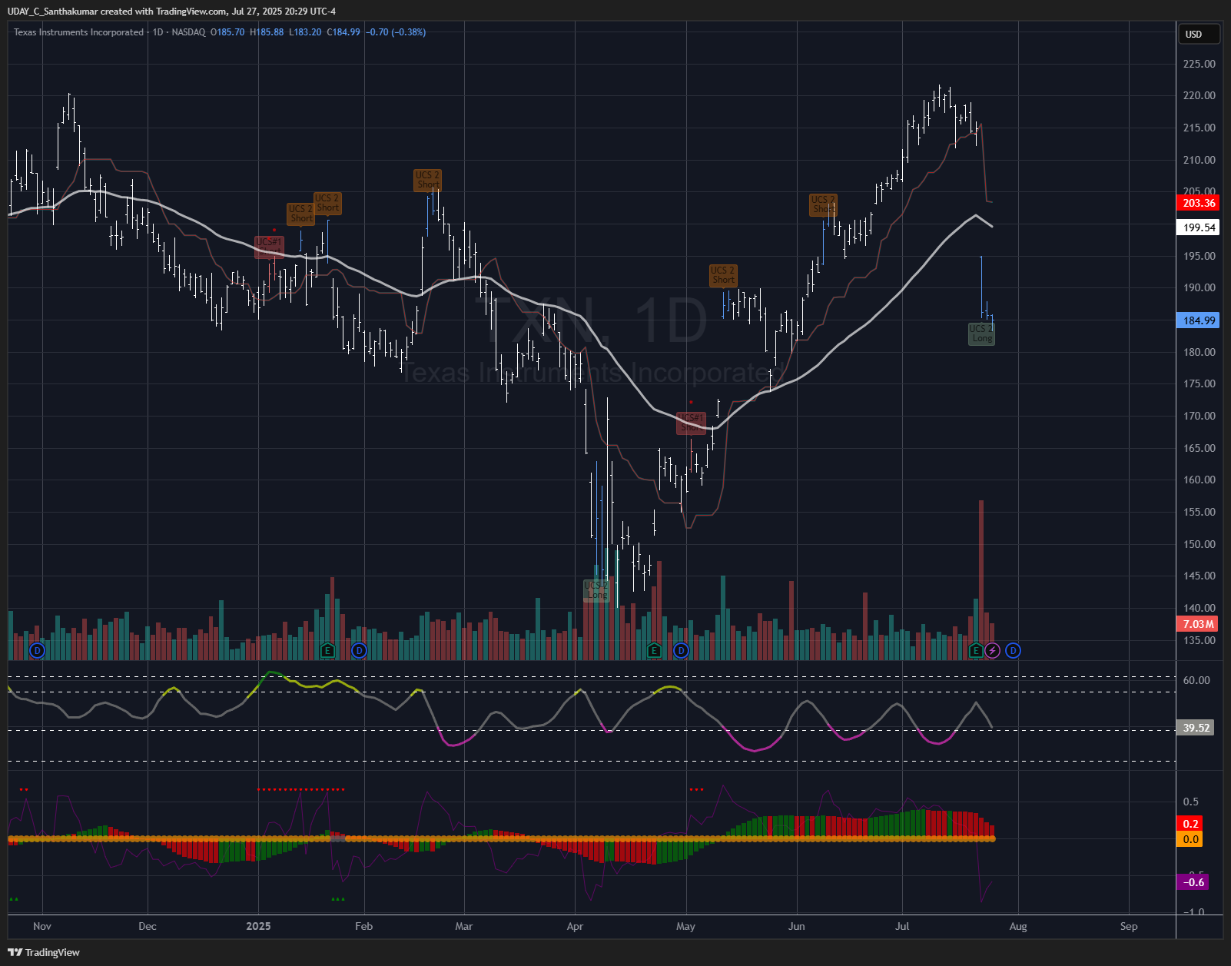1231x966 pixels.
Task: Click the UCS 2 Short label in June
Action: click(824, 204)
